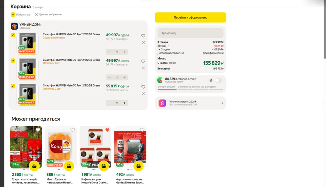
Task: Unfavorite the Nescafe Dolce Gusto capsules
Action: (x=107, y=130)
